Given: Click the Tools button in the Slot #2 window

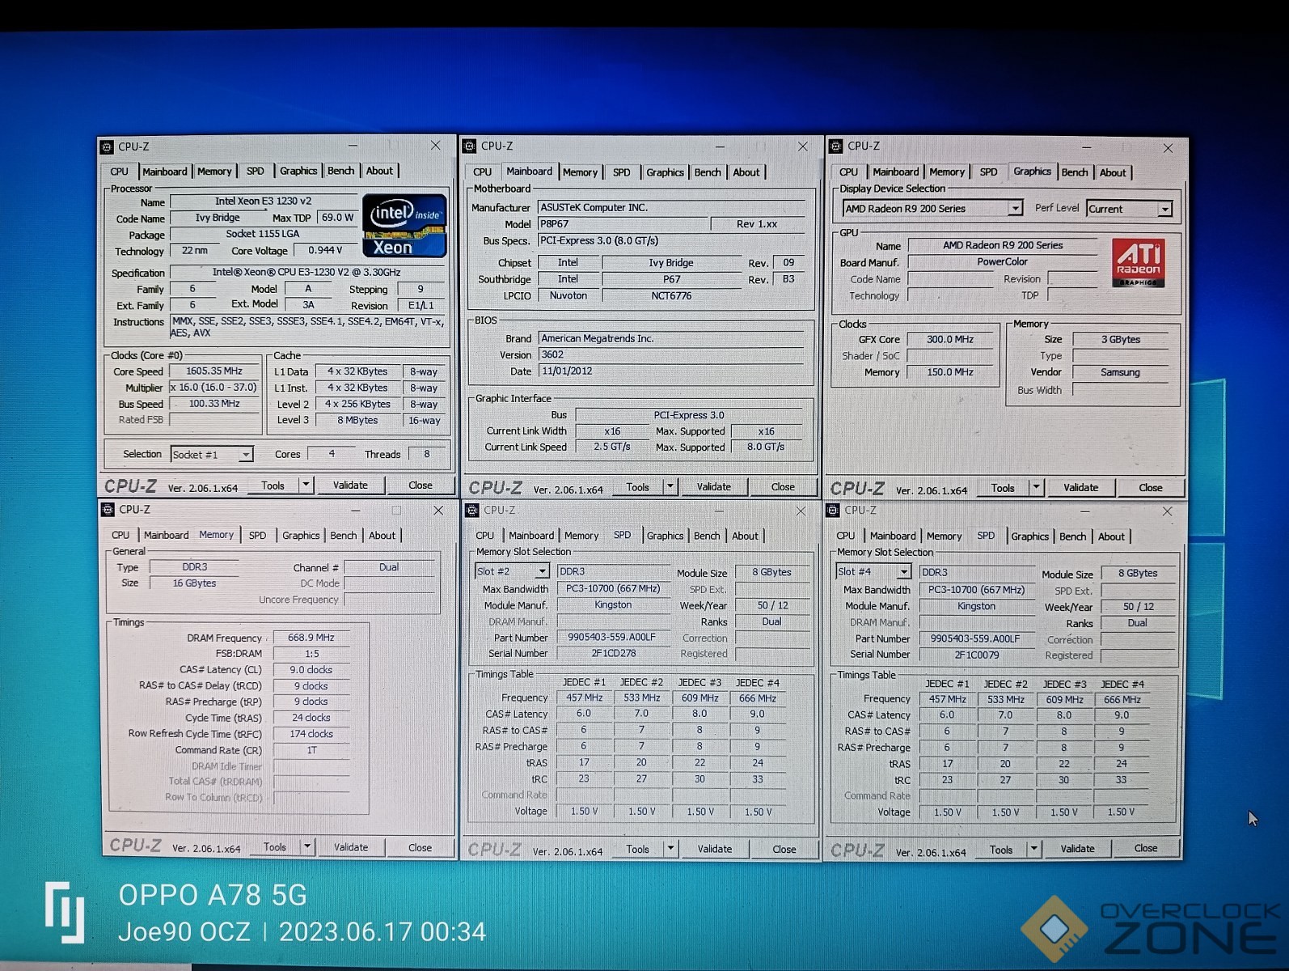Looking at the screenshot, I should 637,849.
